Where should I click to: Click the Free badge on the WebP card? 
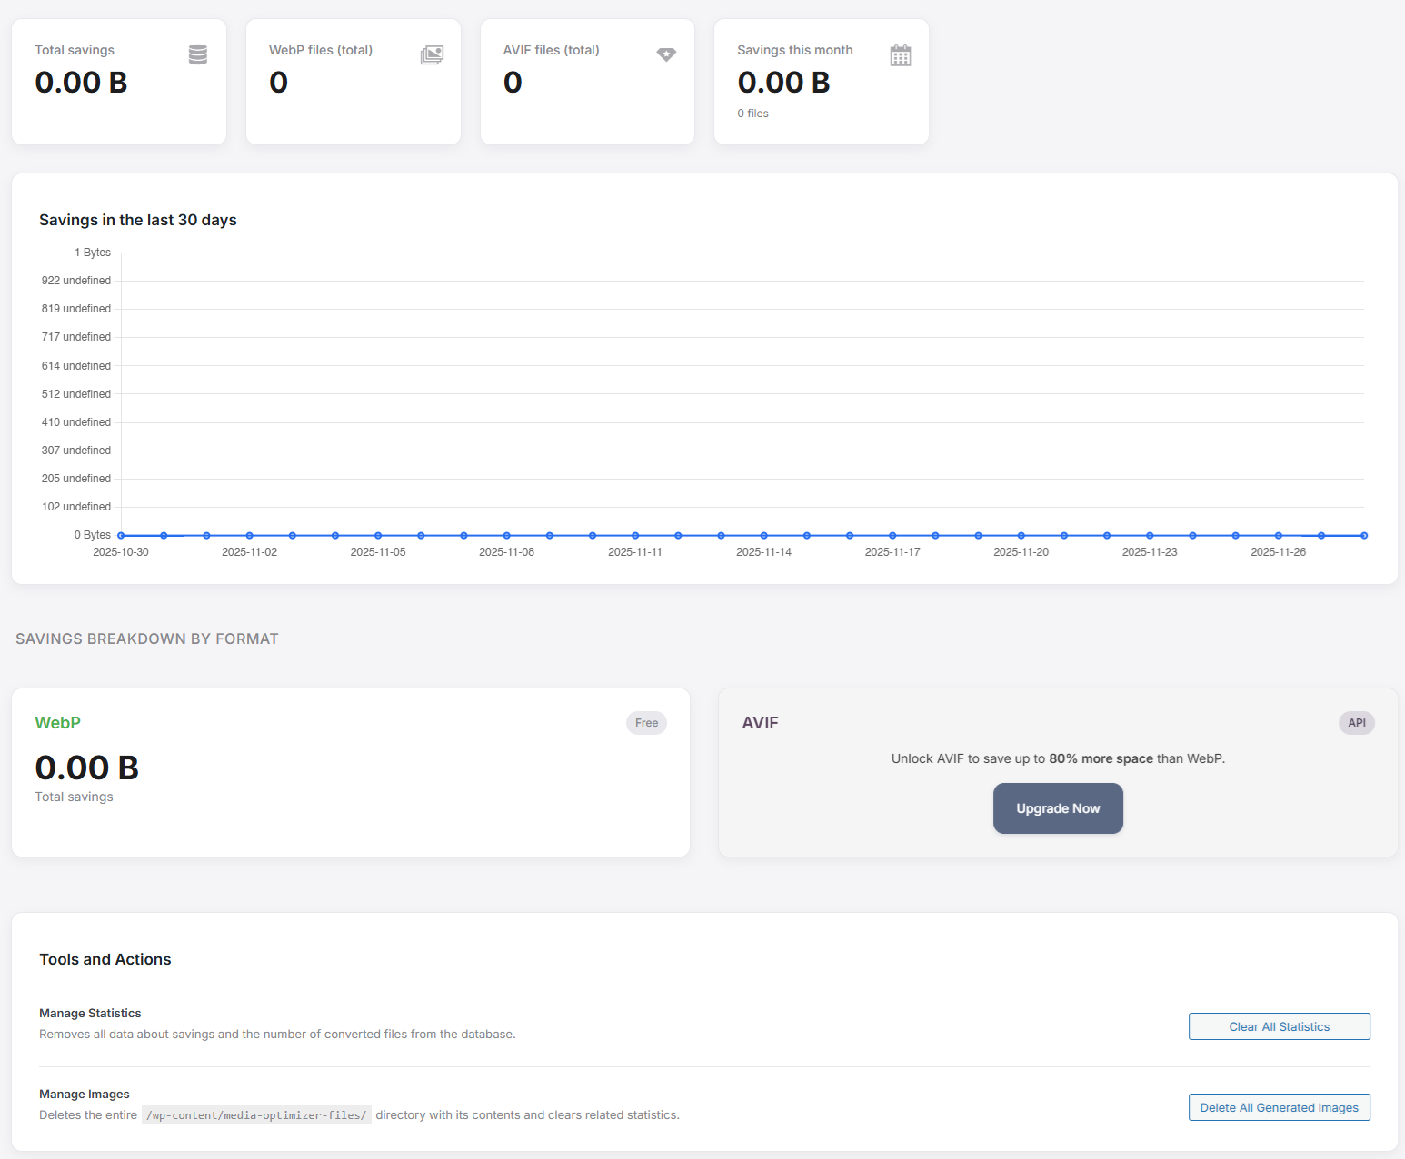click(x=646, y=722)
